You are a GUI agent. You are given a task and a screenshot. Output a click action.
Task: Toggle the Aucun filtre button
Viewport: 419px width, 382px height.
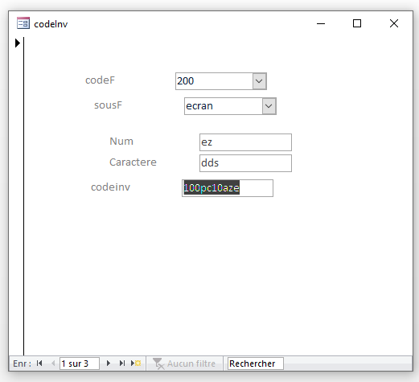coord(184,364)
